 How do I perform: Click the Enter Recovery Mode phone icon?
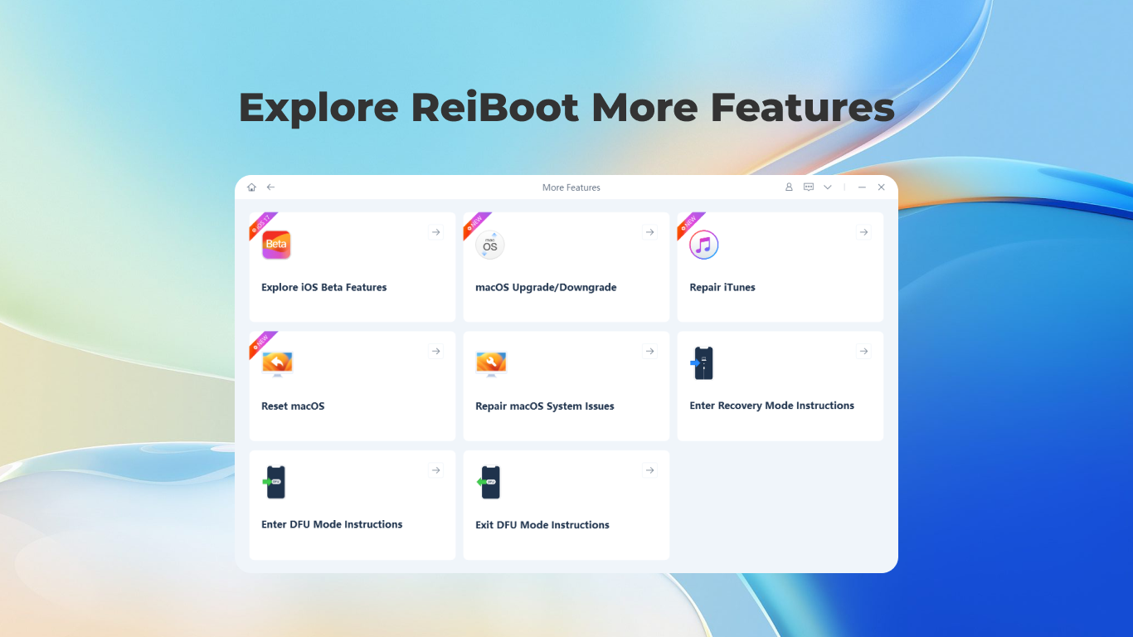[x=703, y=363]
